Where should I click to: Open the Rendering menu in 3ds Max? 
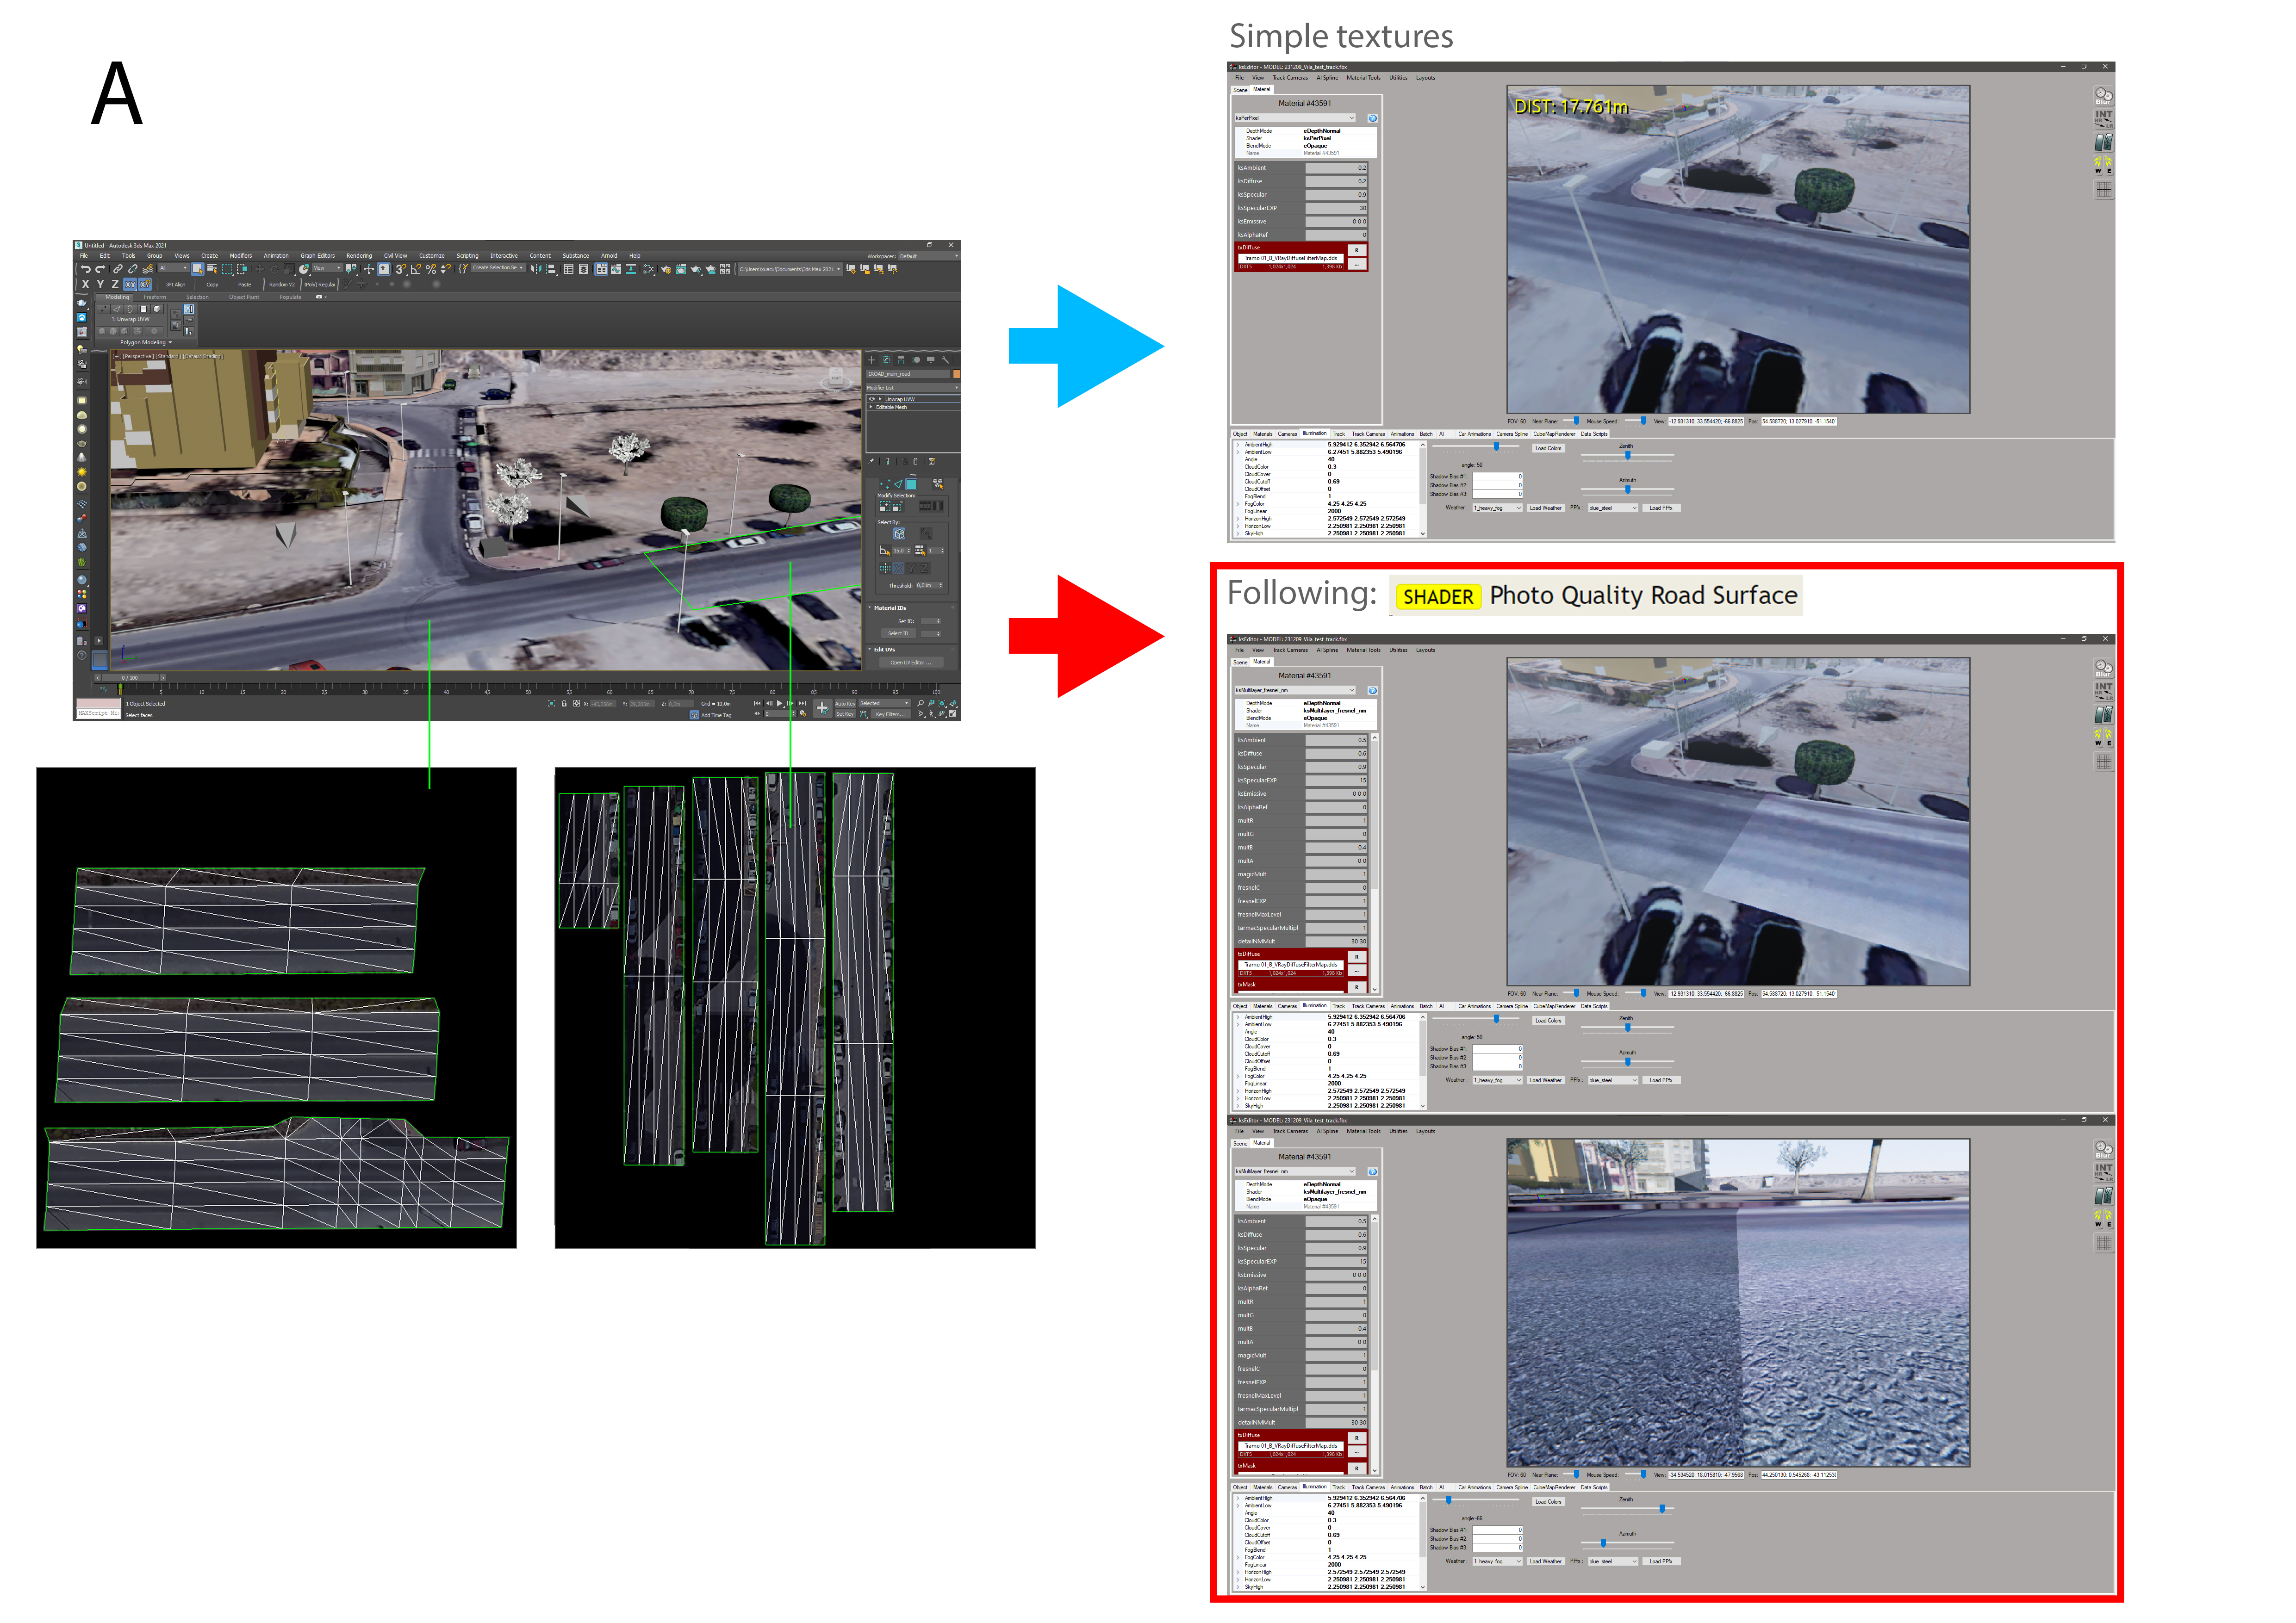359,256
